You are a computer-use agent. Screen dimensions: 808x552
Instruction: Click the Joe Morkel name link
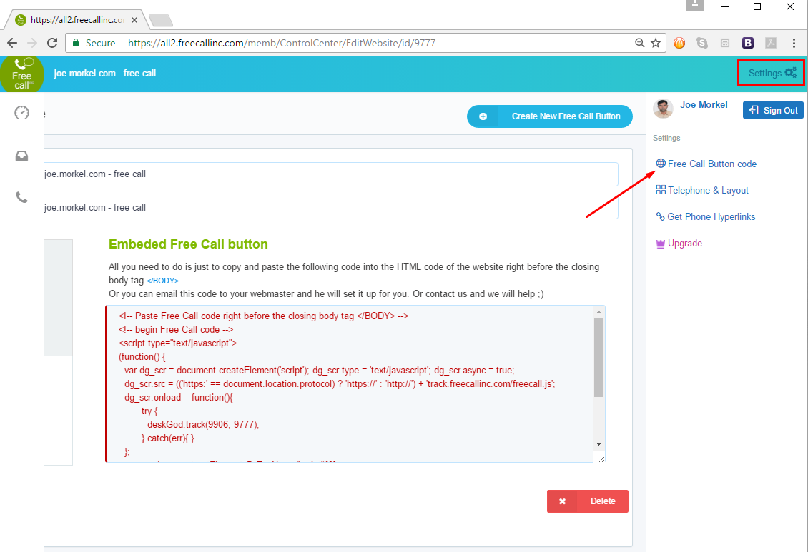click(704, 104)
